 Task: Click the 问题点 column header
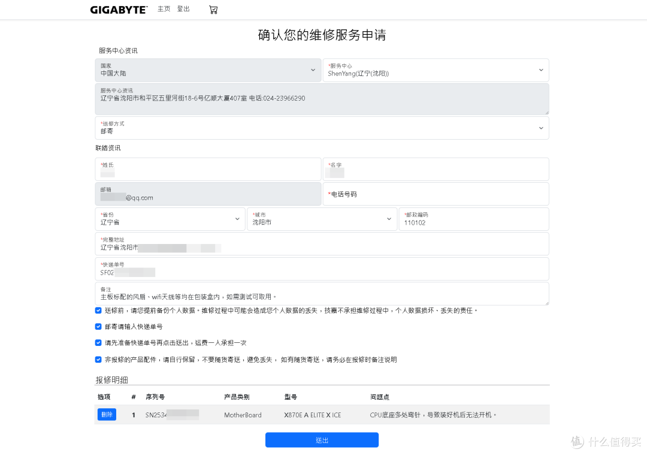pos(380,397)
